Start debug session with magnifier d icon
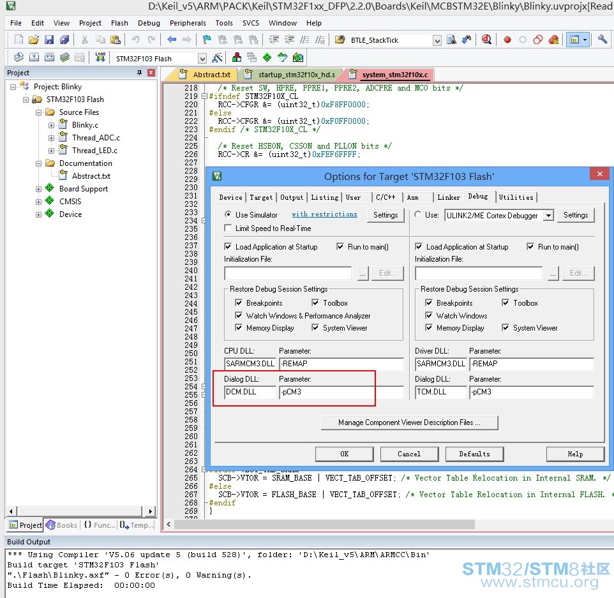 [x=486, y=40]
